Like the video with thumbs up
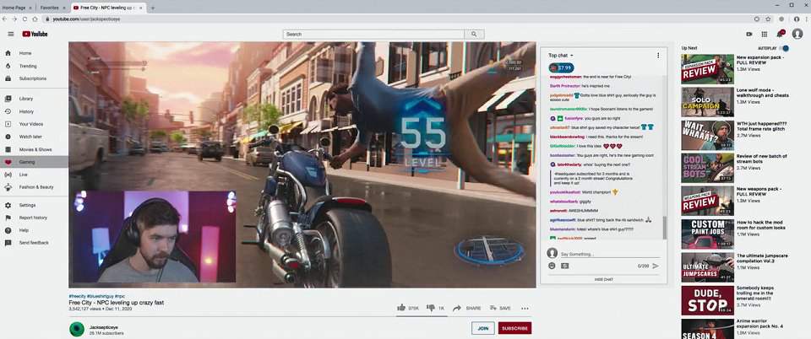This screenshot has height=339, width=811. tap(400, 308)
